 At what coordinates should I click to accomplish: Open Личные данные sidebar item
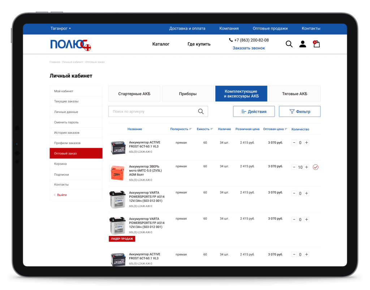click(x=76, y=112)
